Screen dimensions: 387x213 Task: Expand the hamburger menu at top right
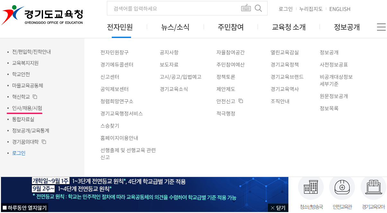(382, 27)
